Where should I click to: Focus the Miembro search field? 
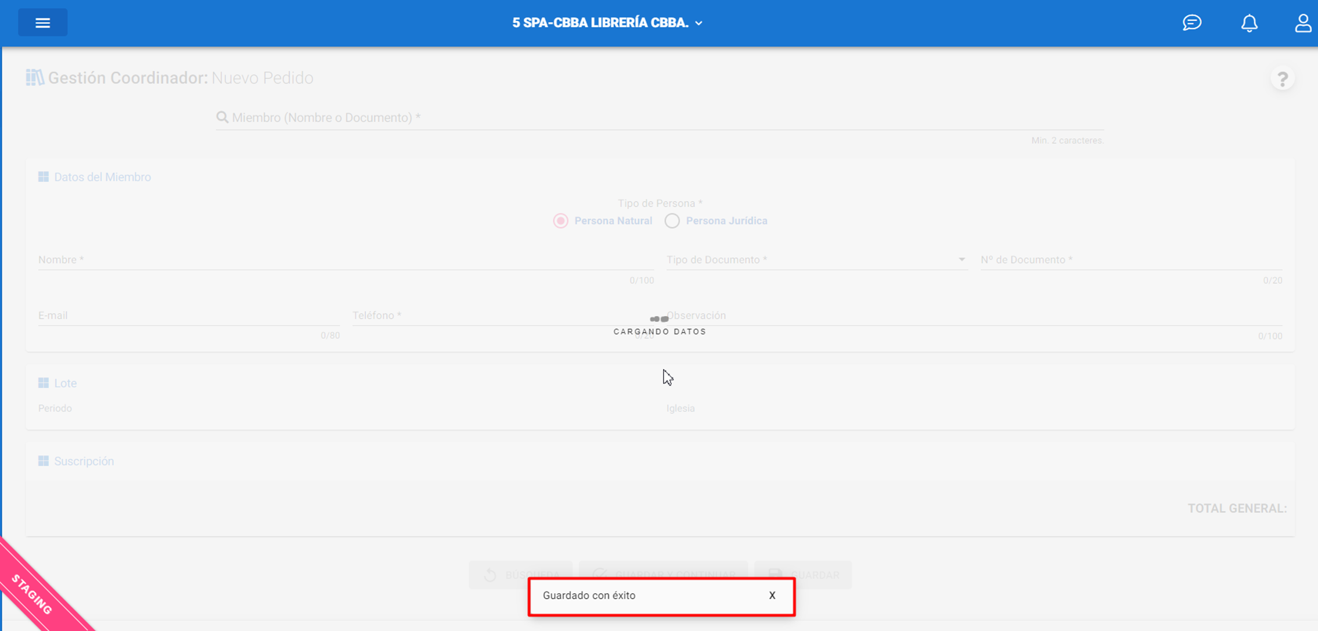660,118
